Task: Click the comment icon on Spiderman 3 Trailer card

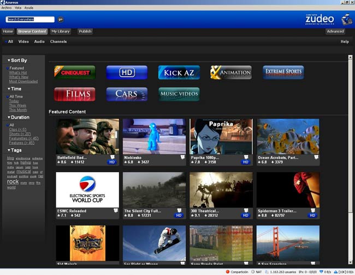Action: [x=313, y=210]
